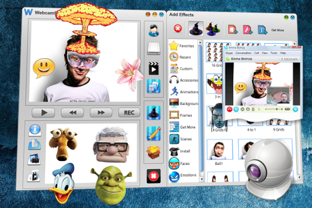Hang up the call with the red button
The width and height of the screenshot is (312, 208).
click(x=230, y=109)
